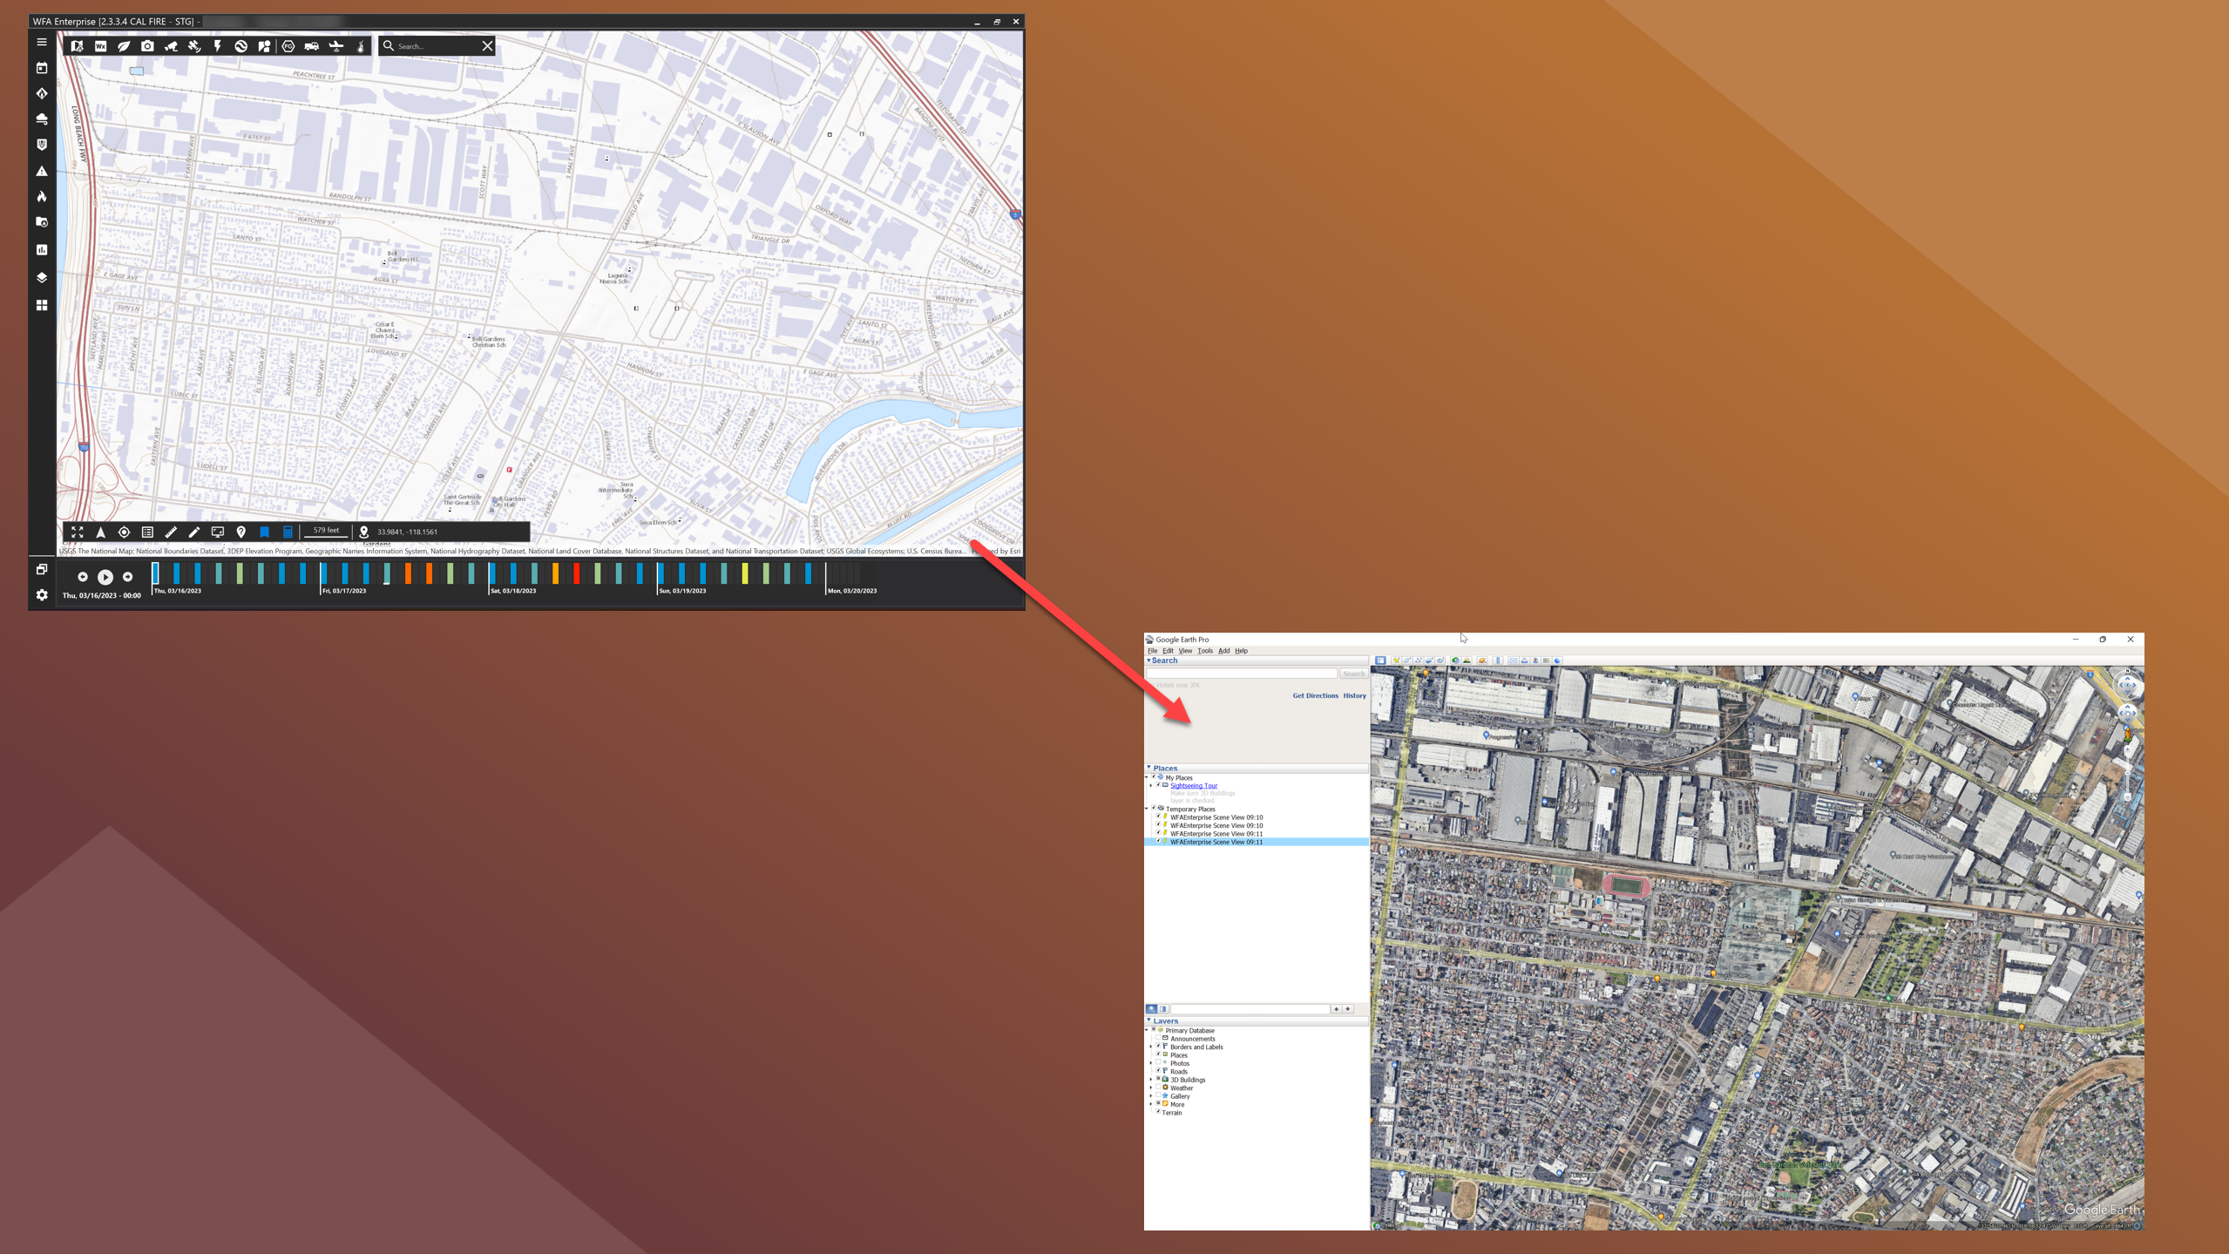Click the Sightseeing Tour link
Image resolution: width=2229 pixels, height=1254 pixels.
pos(1193,785)
